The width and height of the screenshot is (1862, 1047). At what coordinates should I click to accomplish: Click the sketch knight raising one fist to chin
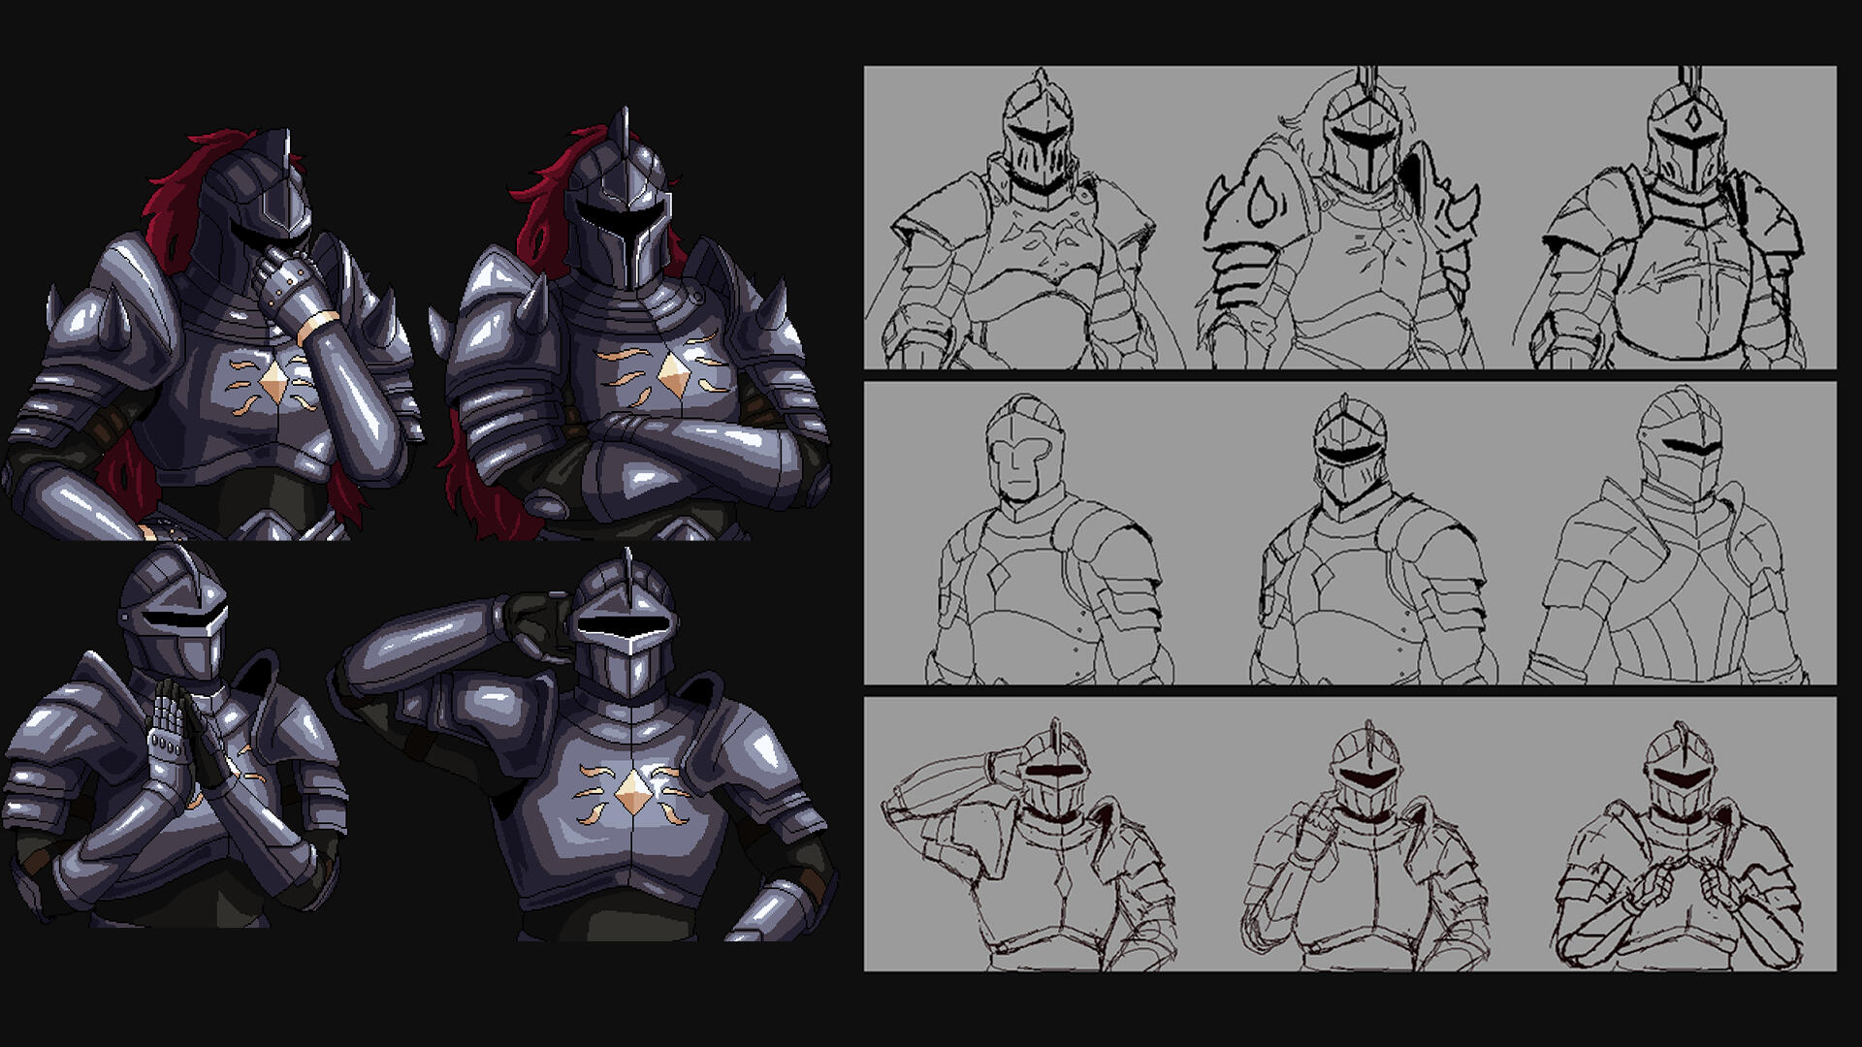[x=1363, y=853]
